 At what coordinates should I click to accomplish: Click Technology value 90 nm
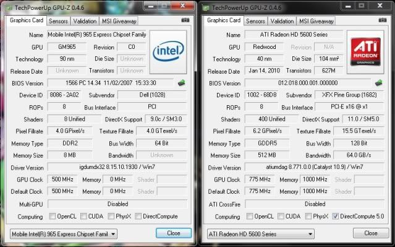(x=67, y=59)
